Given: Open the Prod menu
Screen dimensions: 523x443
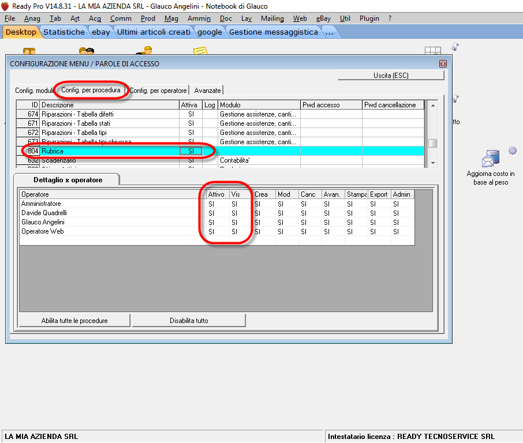Looking at the screenshot, I should [x=148, y=18].
